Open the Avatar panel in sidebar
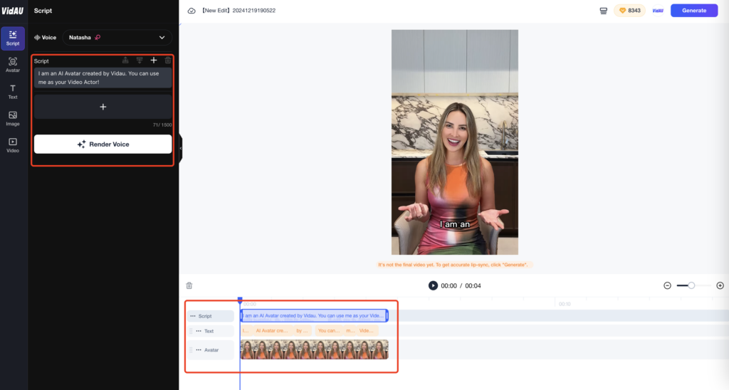Image resolution: width=729 pixels, height=390 pixels. click(x=13, y=65)
